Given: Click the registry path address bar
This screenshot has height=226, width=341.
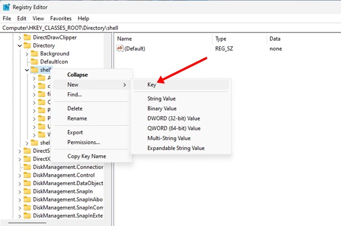Looking at the screenshot, I should pos(170,28).
